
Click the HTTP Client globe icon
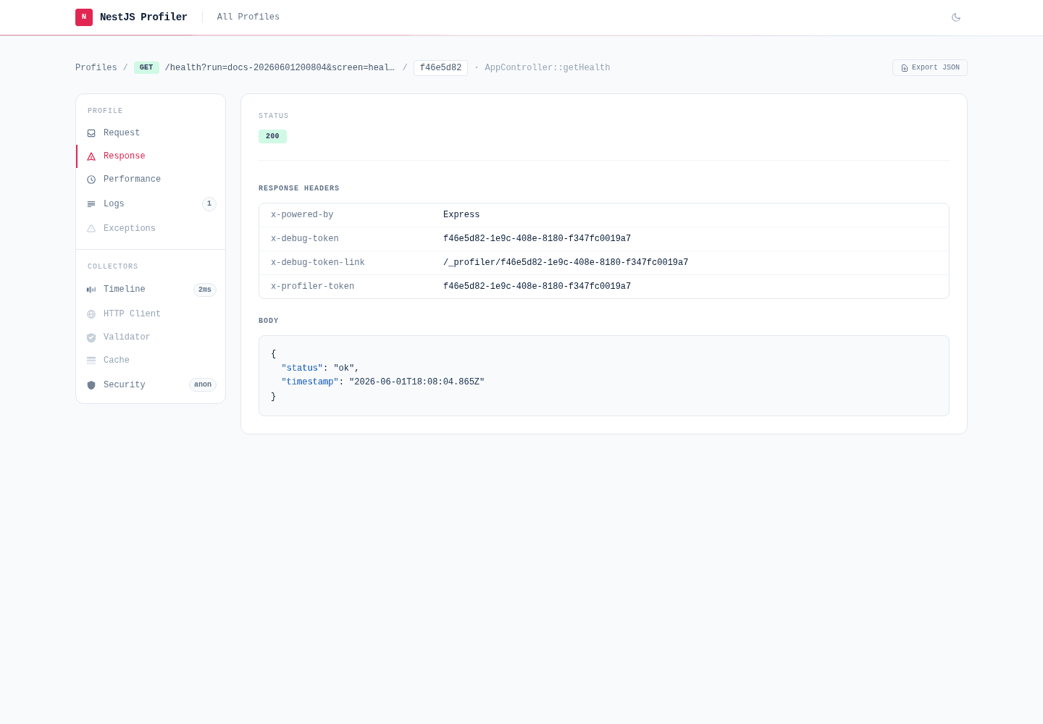(91, 314)
